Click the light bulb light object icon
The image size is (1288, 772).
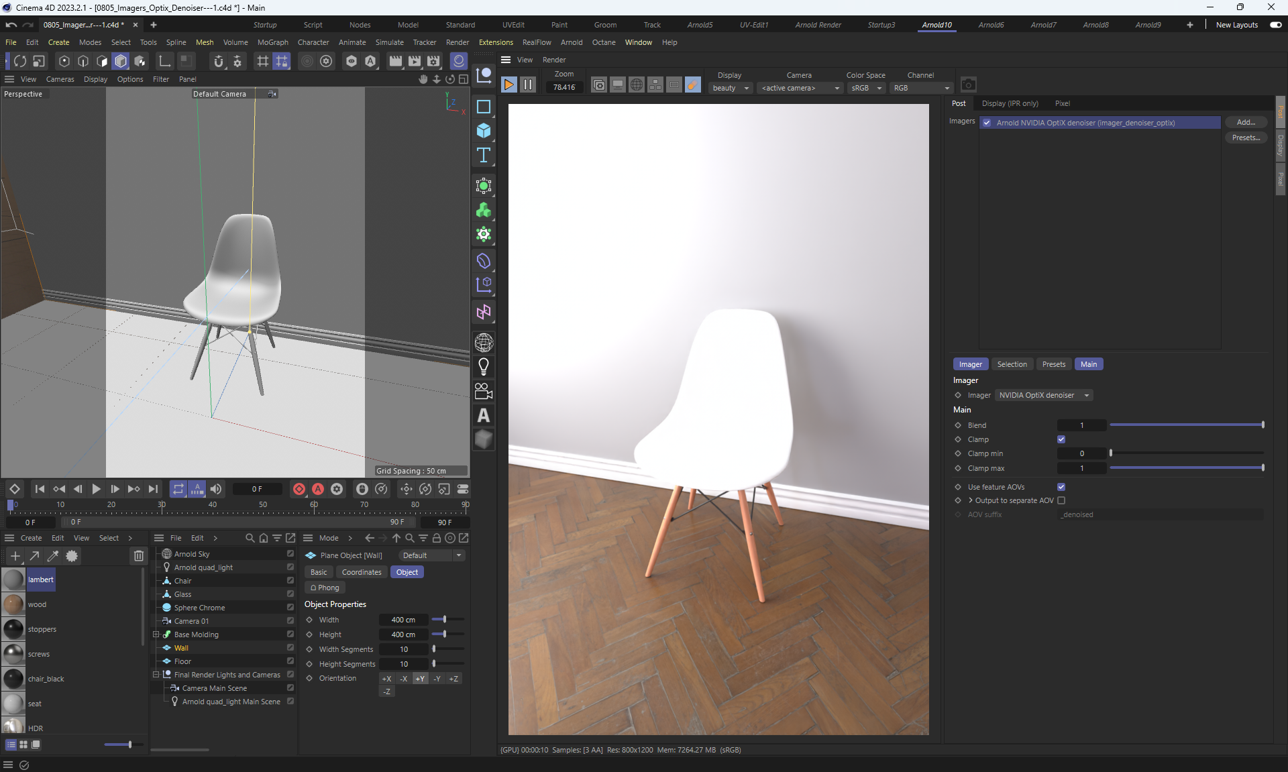pos(483,366)
